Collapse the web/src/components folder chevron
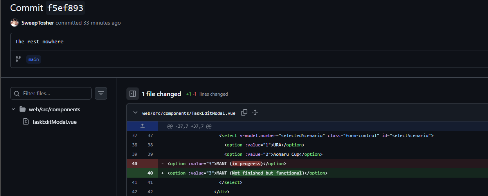 [x=13, y=109]
